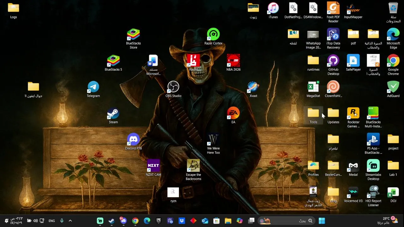
Task: Select the MegaStat Excel icon
Action: 313,90
